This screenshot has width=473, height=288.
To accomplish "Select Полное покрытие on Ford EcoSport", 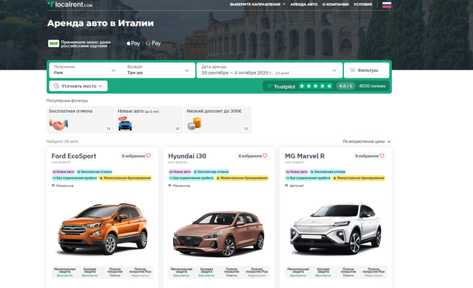I will coord(115,272).
